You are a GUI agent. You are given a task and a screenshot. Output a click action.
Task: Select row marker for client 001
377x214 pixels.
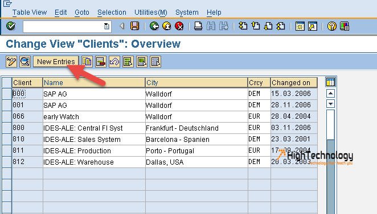coord(7,105)
